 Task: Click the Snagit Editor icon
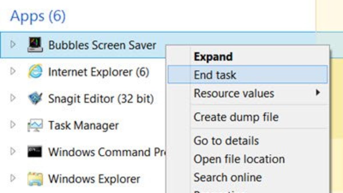pos(35,99)
